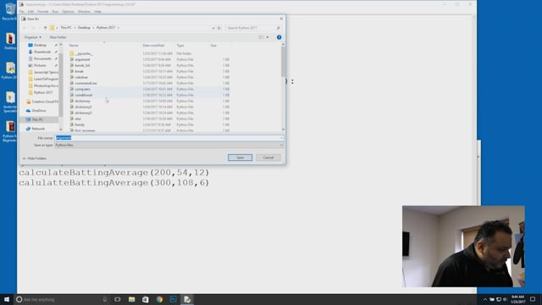Select Python 2017 breadcrumb segment
This screenshot has height=305, width=542.
[x=106, y=28]
